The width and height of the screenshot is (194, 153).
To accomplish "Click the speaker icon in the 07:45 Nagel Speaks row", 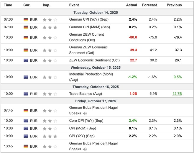I will 85,113.
